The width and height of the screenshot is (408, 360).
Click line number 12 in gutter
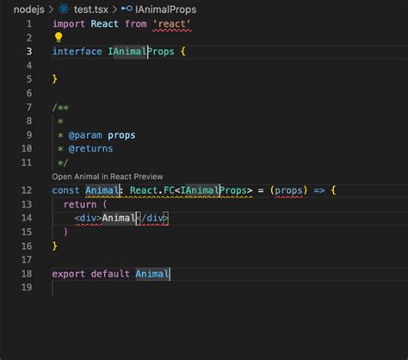[x=27, y=190]
